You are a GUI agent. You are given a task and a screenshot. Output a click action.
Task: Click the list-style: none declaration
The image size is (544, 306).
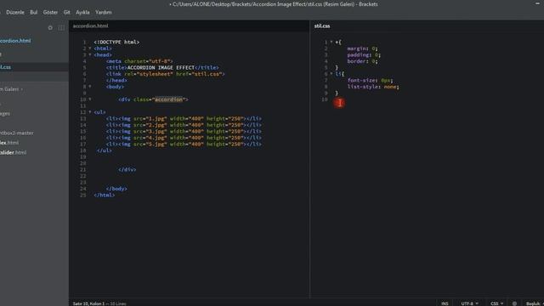coord(373,87)
